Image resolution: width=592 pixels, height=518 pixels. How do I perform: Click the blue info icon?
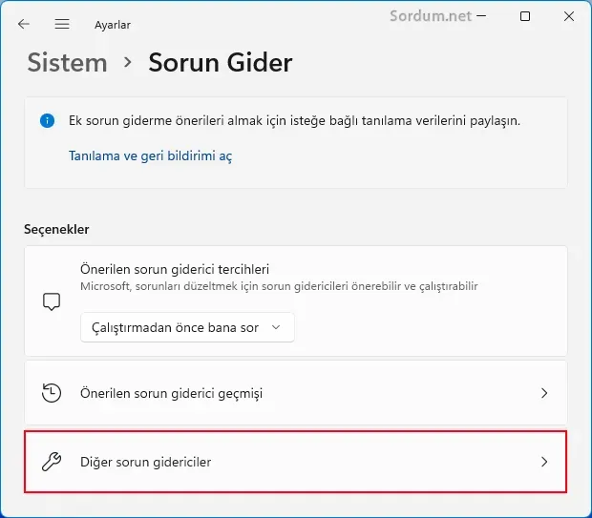click(47, 121)
